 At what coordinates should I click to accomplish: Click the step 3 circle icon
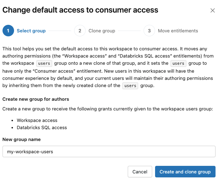click(149, 31)
